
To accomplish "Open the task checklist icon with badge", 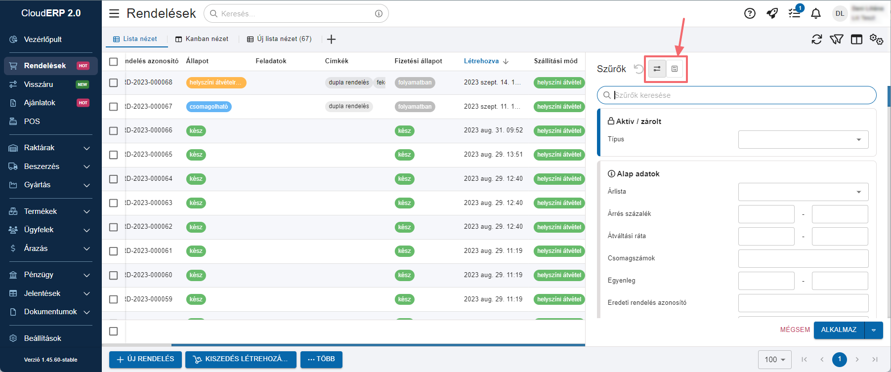I will coord(795,14).
